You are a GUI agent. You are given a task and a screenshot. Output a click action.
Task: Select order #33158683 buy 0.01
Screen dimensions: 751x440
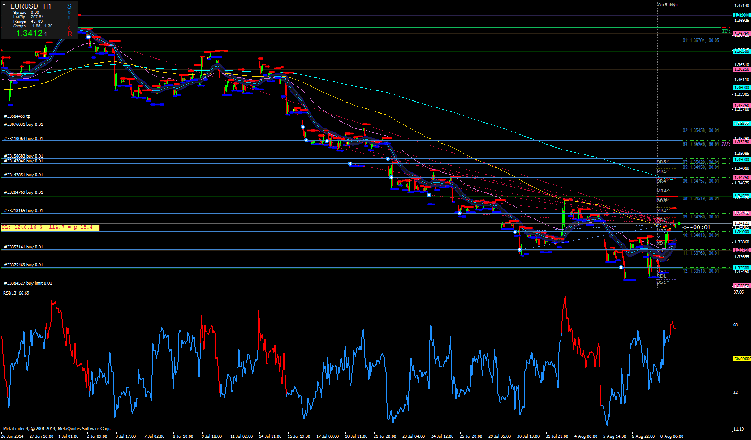point(24,156)
